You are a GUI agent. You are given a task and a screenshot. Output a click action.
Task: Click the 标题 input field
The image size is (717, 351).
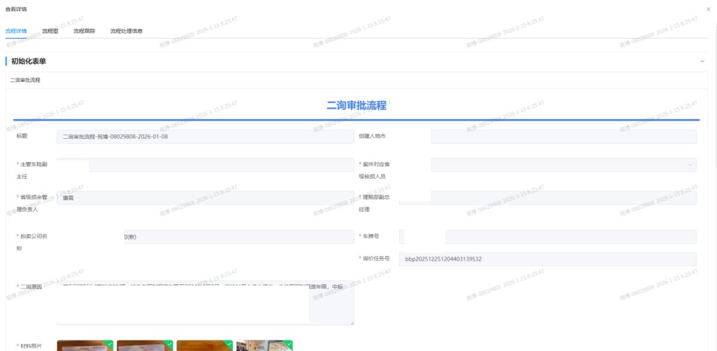pyautogui.click(x=205, y=136)
